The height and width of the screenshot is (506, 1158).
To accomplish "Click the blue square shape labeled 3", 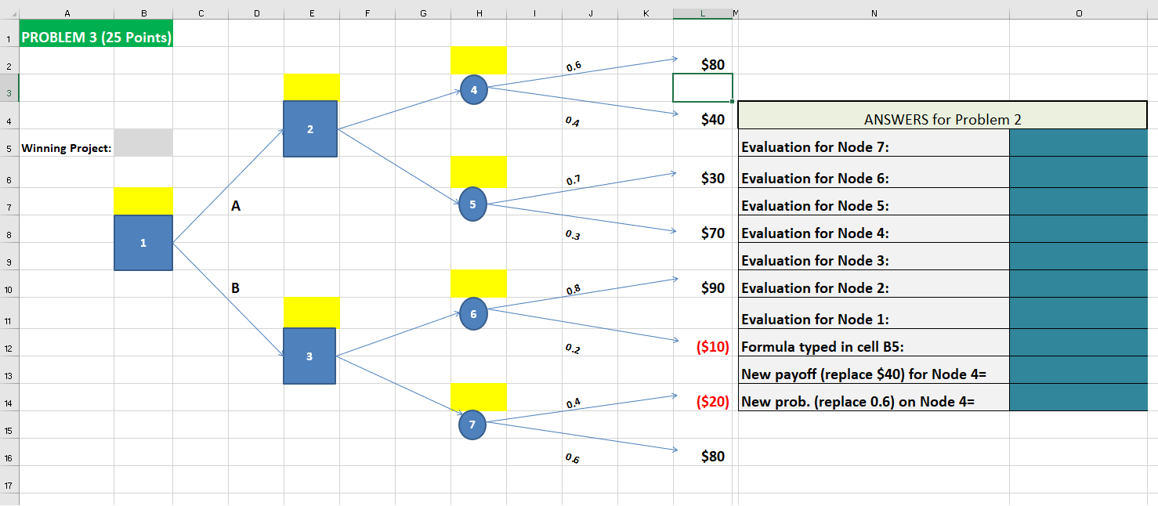I will point(310,355).
